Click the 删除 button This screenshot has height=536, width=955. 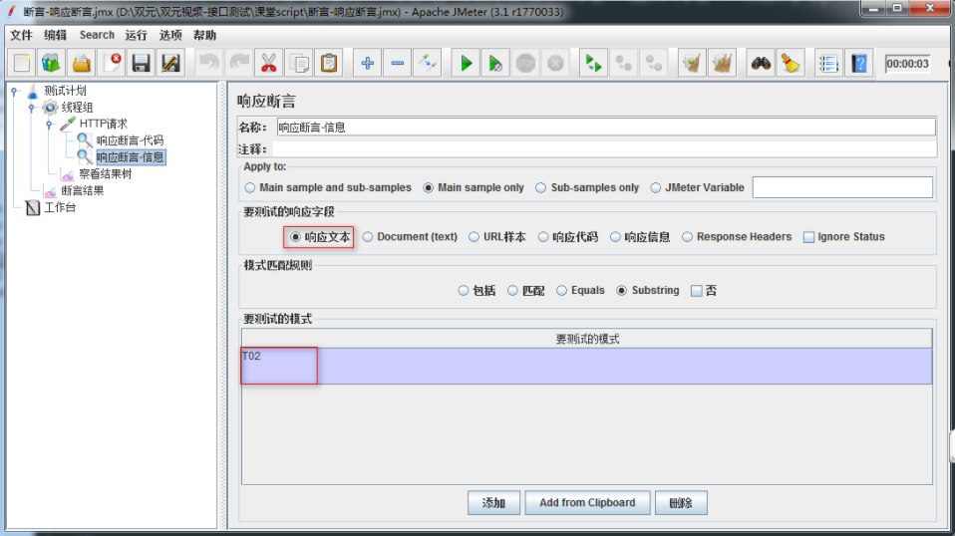[x=681, y=503]
